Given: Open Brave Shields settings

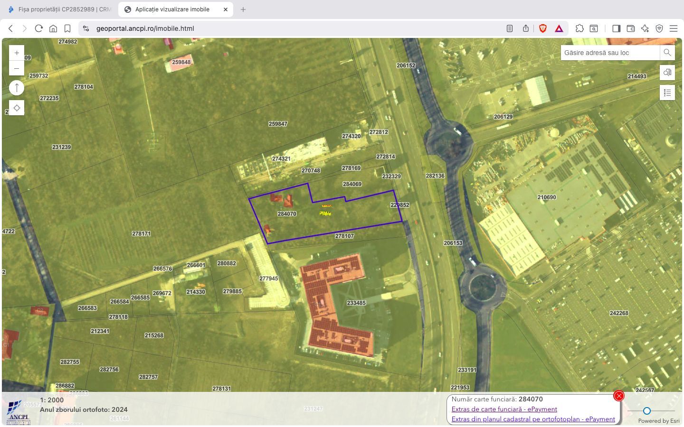Looking at the screenshot, I should (543, 28).
